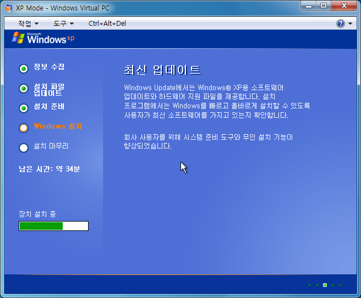Select the 설치 마무리 step indicator
Image resolution: width=361 pixels, height=298 pixels.
tap(24, 147)
